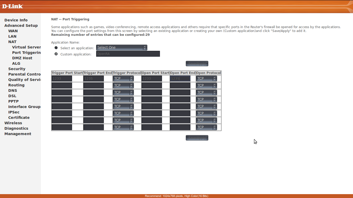This screenshot has height=198, width=353.
Task: Open the 'Select One' application dropdown
Action: 121,47
